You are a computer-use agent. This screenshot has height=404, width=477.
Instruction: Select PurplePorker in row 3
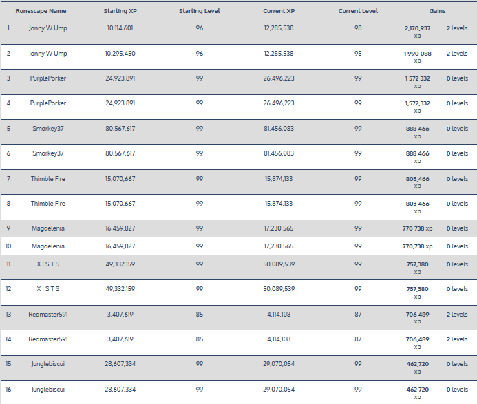48,78
